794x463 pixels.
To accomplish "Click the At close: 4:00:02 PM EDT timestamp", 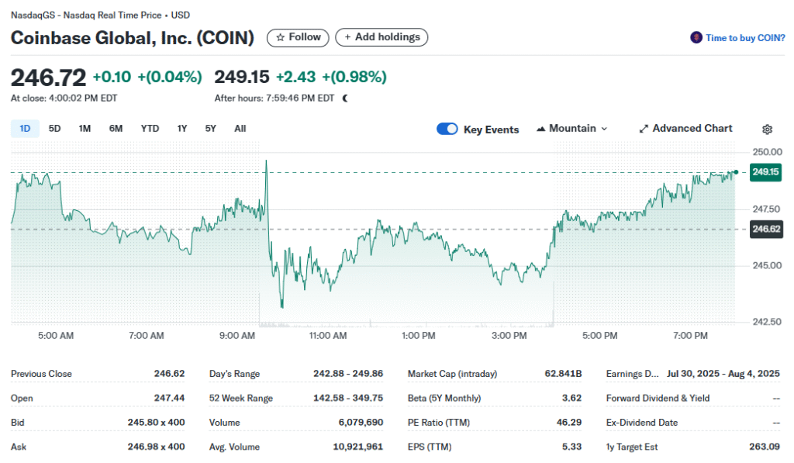I will pyautogui.click(x=64, y=98).
